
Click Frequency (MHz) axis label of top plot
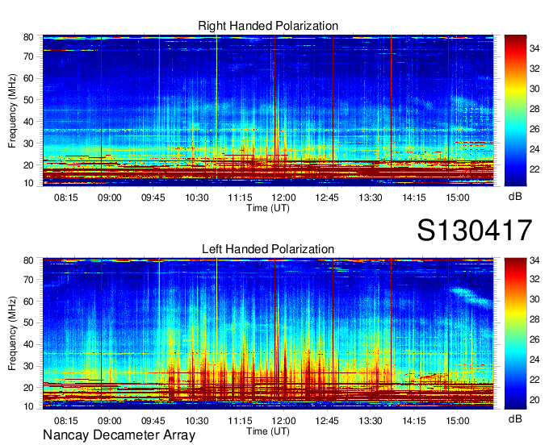(x=12, y=110)
